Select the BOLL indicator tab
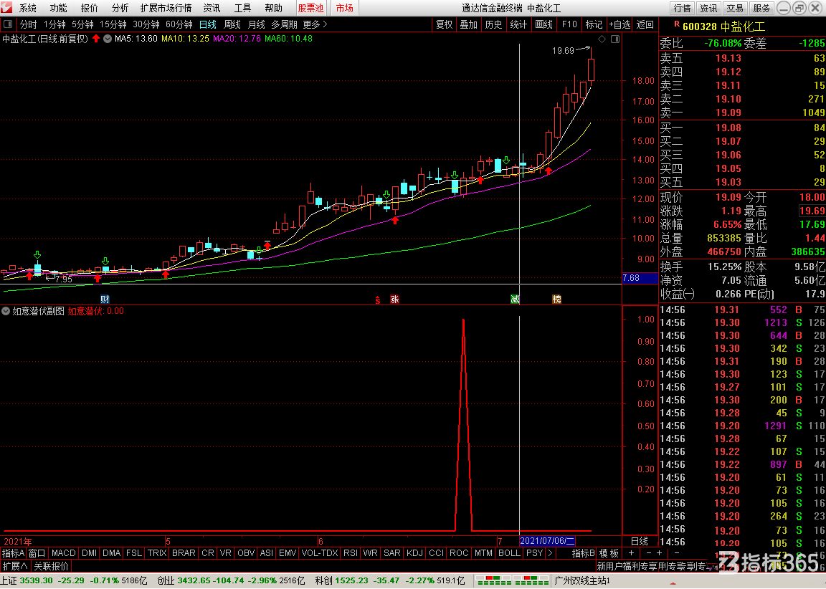 (x=509, y=553)
